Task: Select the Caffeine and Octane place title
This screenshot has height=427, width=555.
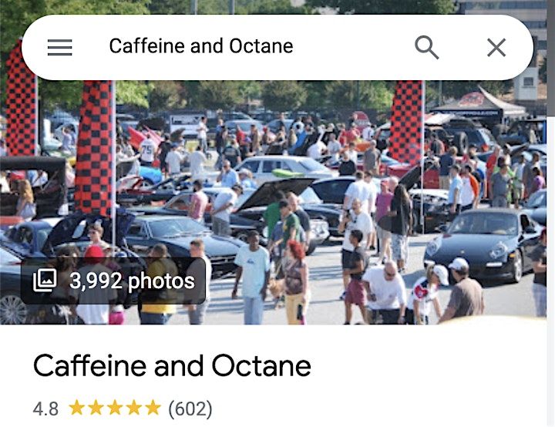Action: coord(172,366)
